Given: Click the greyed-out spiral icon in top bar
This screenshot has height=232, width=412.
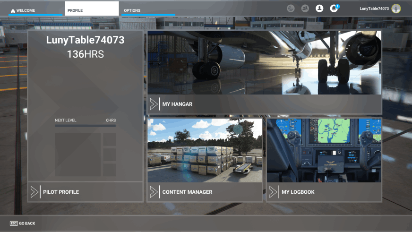Looking at the screenshot, I should click(291, 9).
